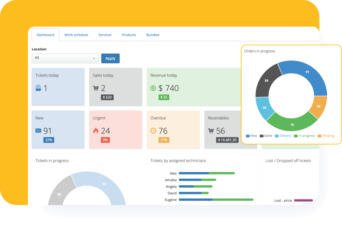
Task: Open the Location dropdown
Action: (65, 58)
